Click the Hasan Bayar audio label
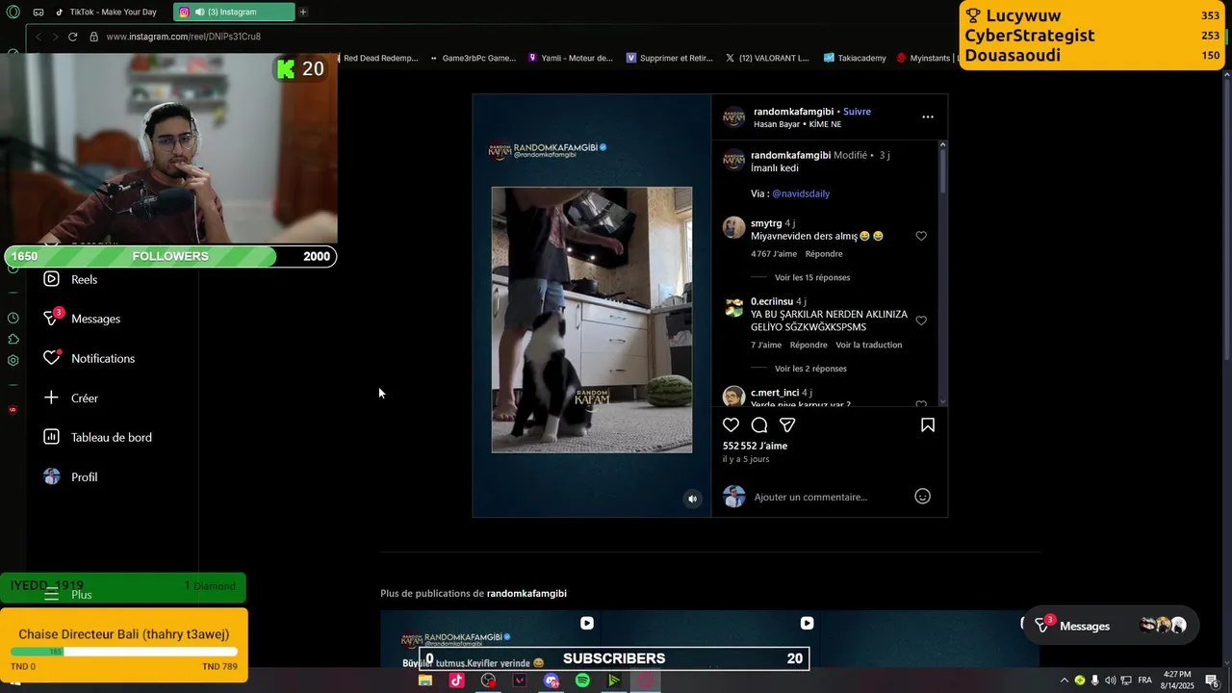Screen dimensions: 1232x693 (797, 124)
